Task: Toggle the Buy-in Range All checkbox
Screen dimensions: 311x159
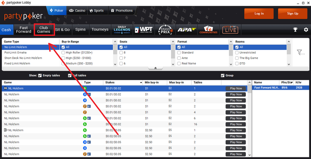Action: tap(63, 47)
